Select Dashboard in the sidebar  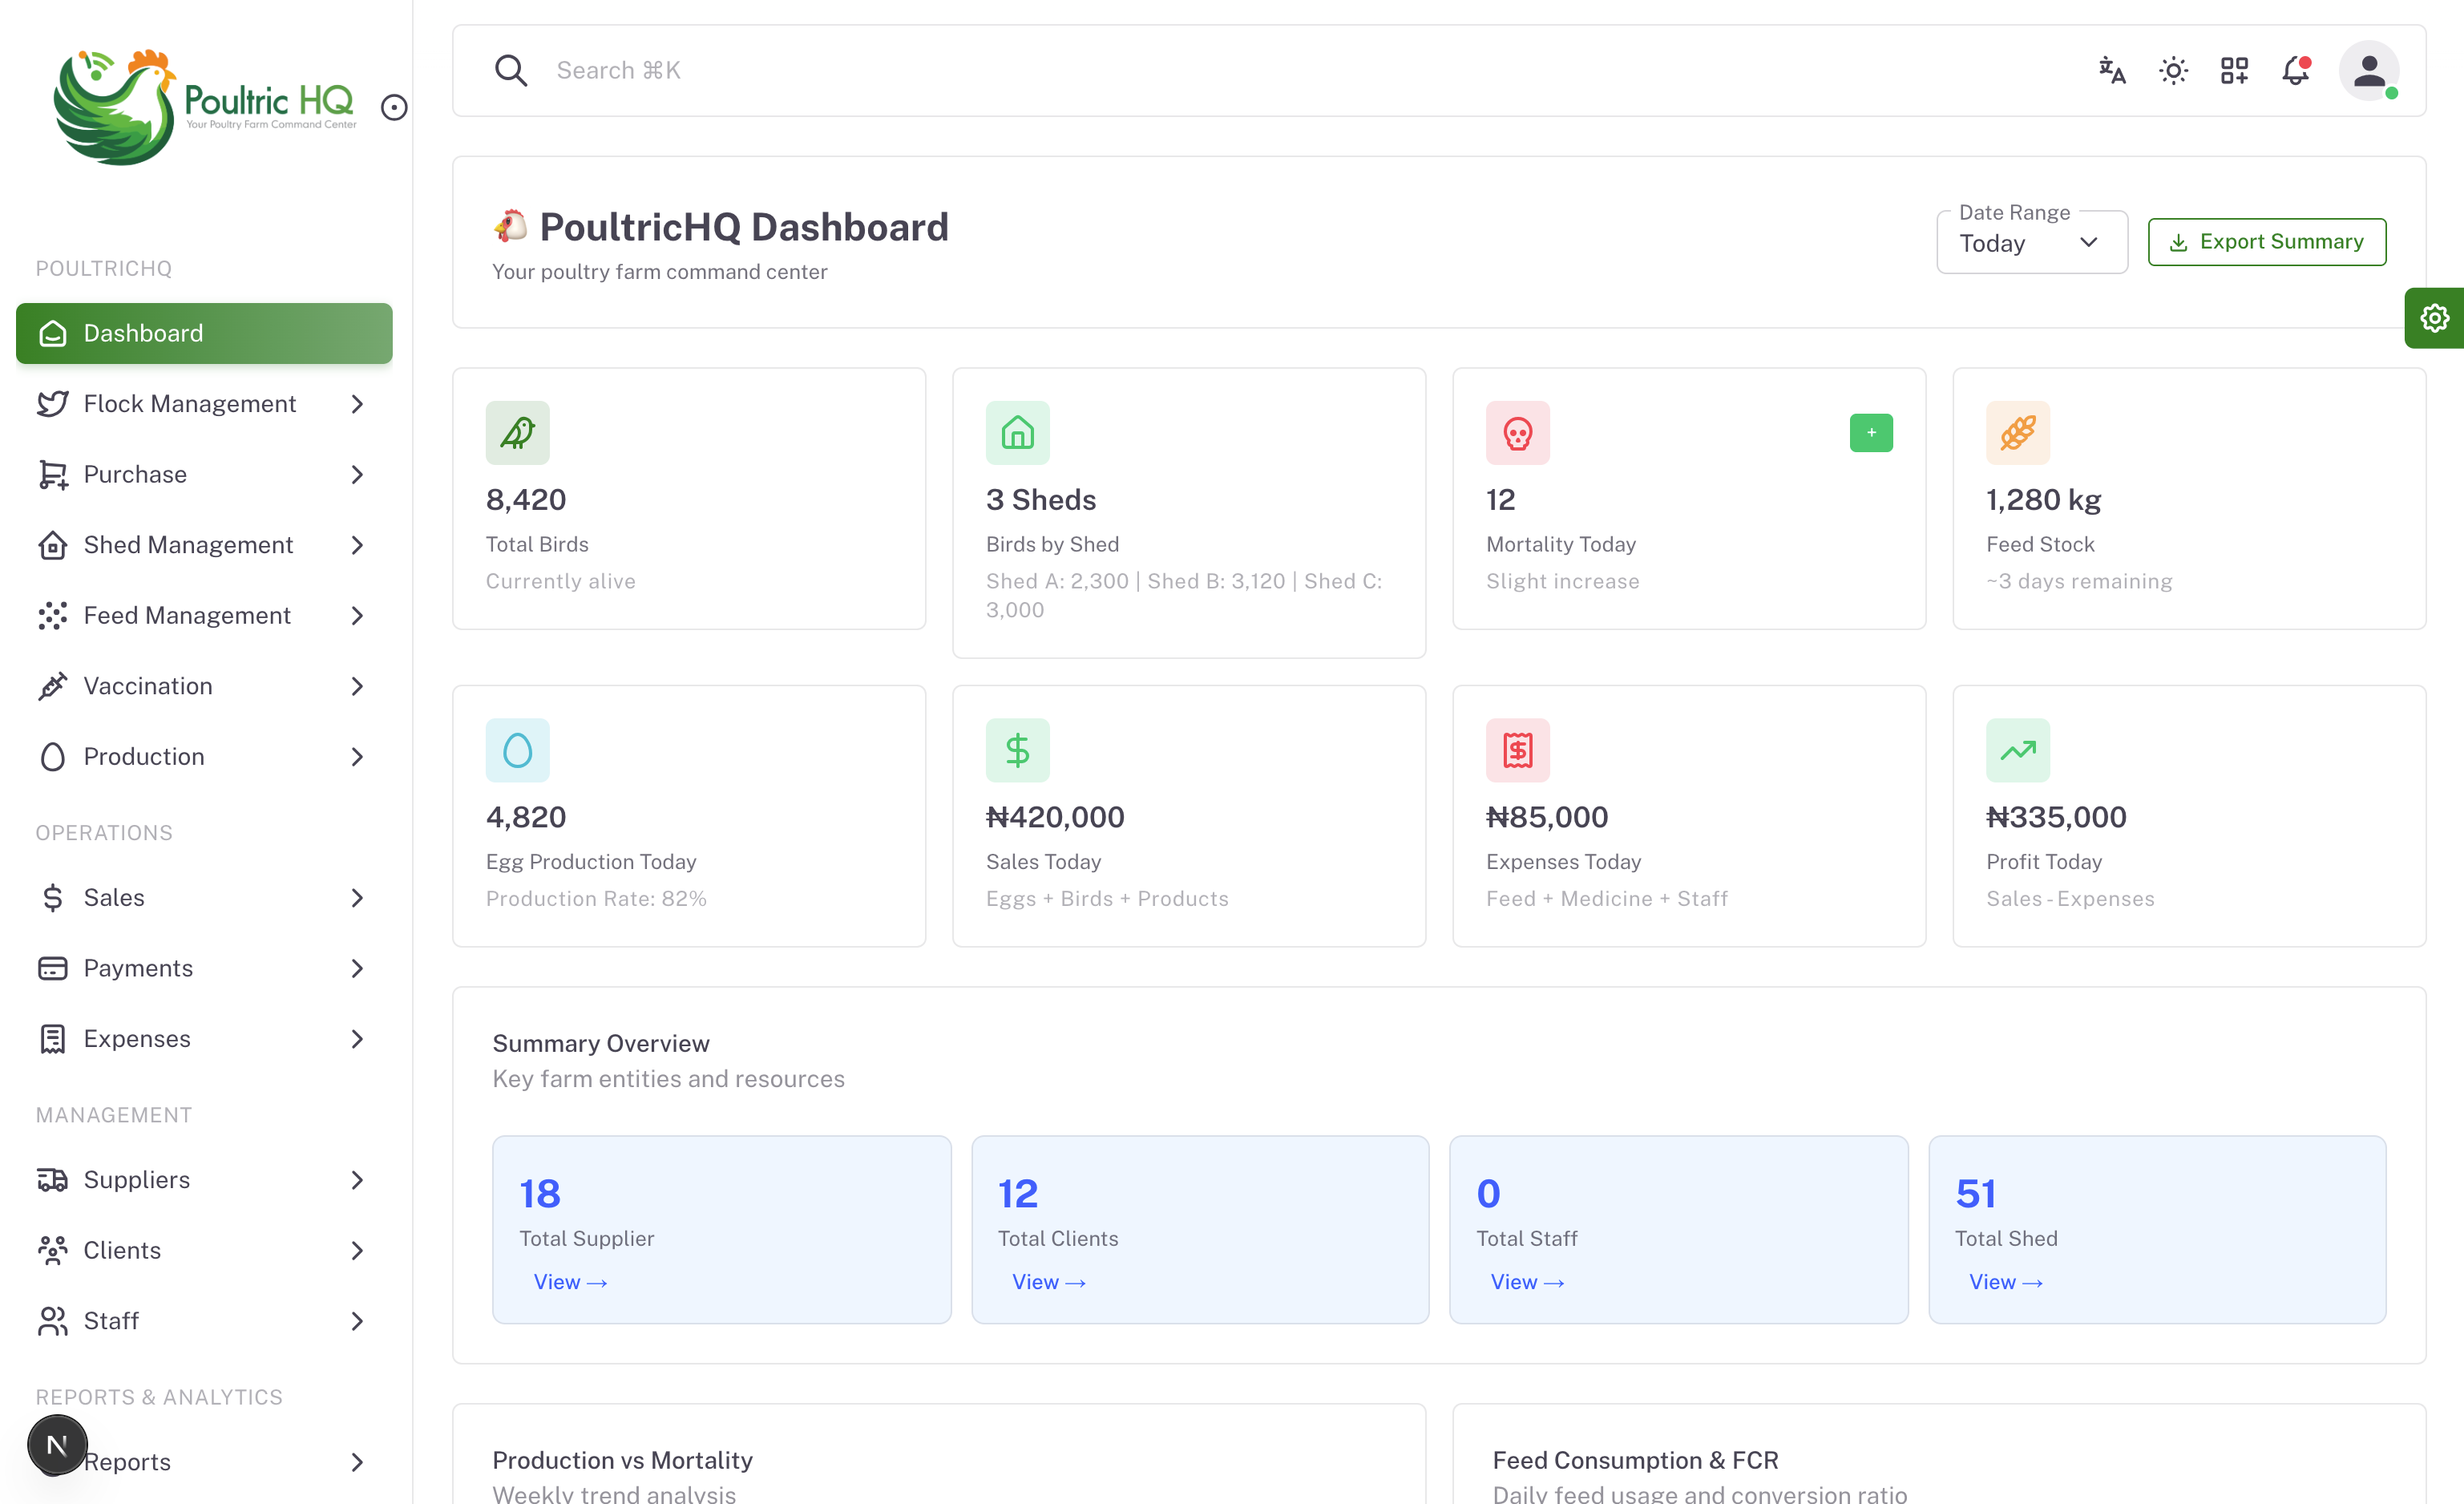204,333
